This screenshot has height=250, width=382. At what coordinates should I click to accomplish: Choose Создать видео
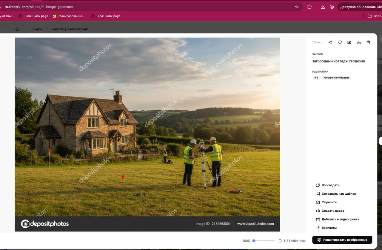332,211
